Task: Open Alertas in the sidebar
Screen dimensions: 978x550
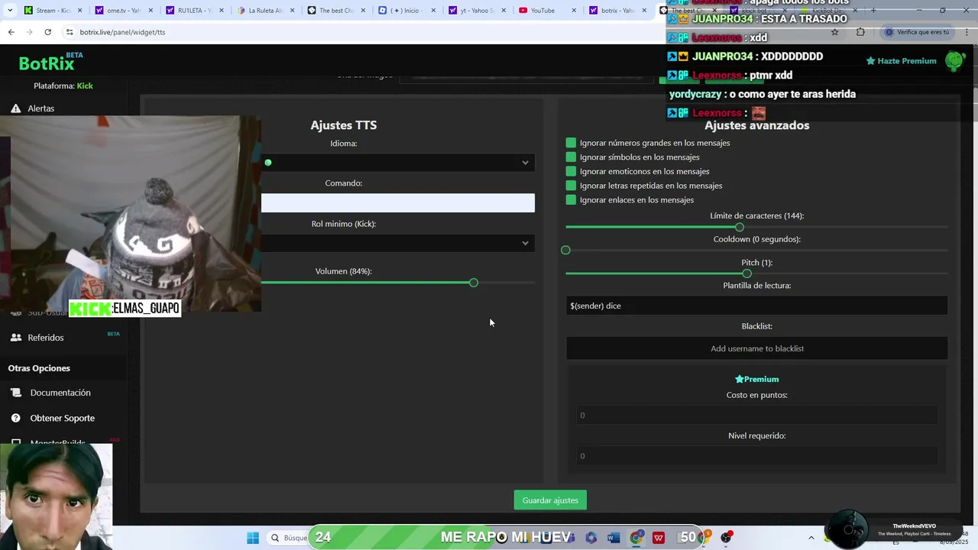Action: coord(40,108)
